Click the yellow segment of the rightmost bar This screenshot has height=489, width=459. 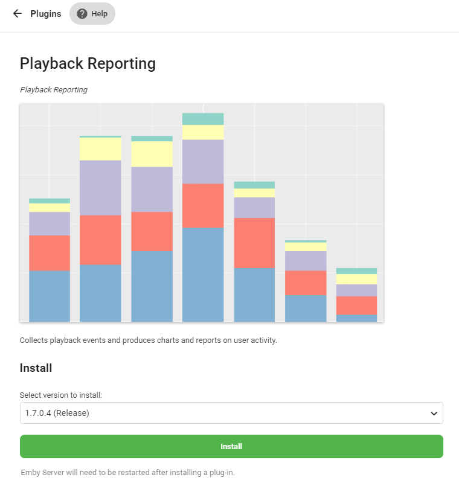(356, 279)
